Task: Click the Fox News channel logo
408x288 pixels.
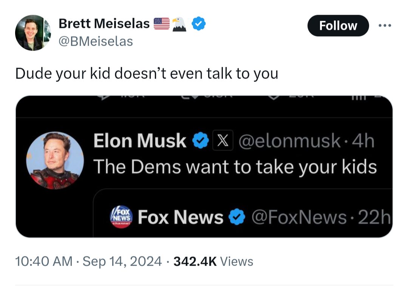Action: coord(121,217)
